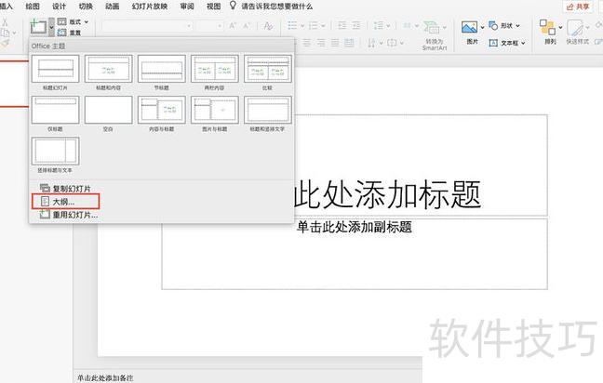Open the 版式 layout dropdown
603x383 pixels.
pyautogui.click(x=73, y=22)
